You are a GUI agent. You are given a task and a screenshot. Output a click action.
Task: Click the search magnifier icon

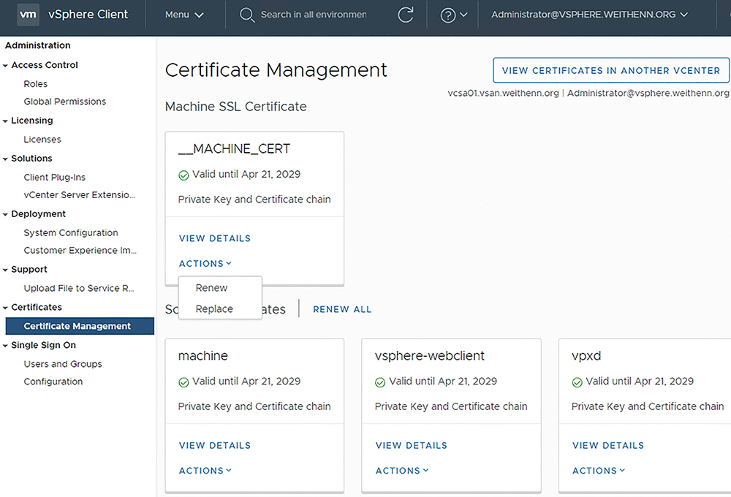(246, 15)
